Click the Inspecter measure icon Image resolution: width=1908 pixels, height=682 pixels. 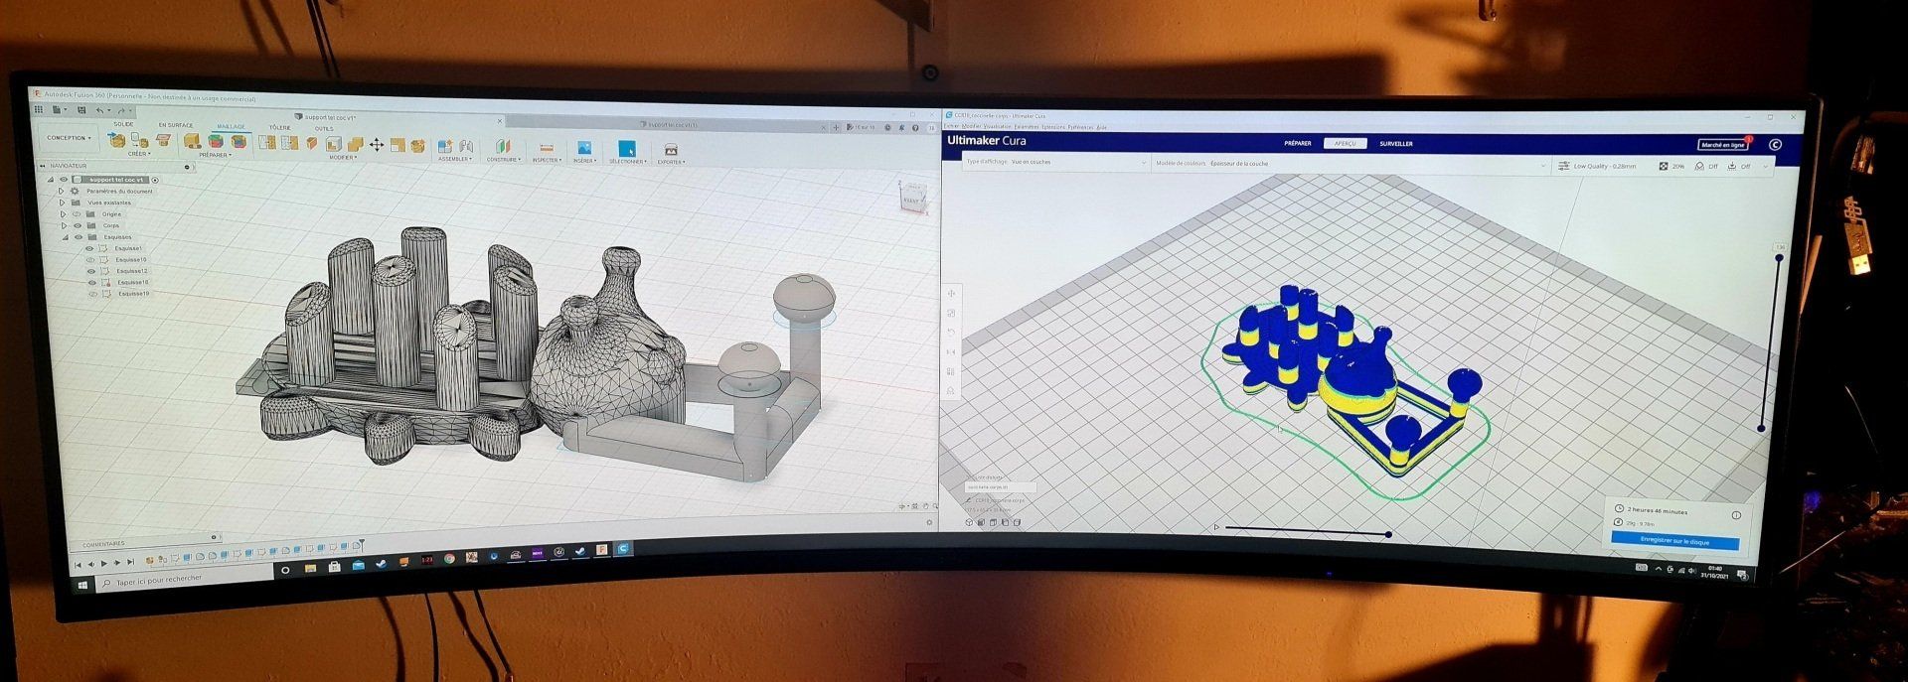546,147
